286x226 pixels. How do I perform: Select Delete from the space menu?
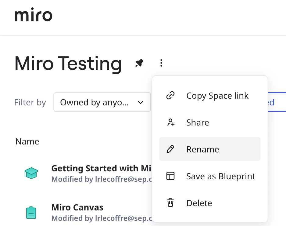click(199, 203)
